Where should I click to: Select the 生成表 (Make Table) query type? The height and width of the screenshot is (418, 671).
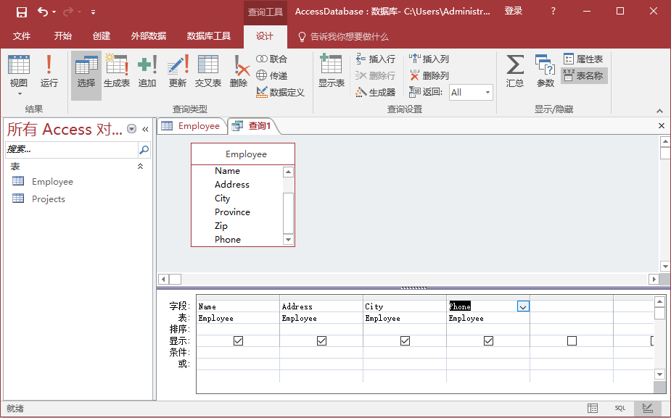click(117, 72)
